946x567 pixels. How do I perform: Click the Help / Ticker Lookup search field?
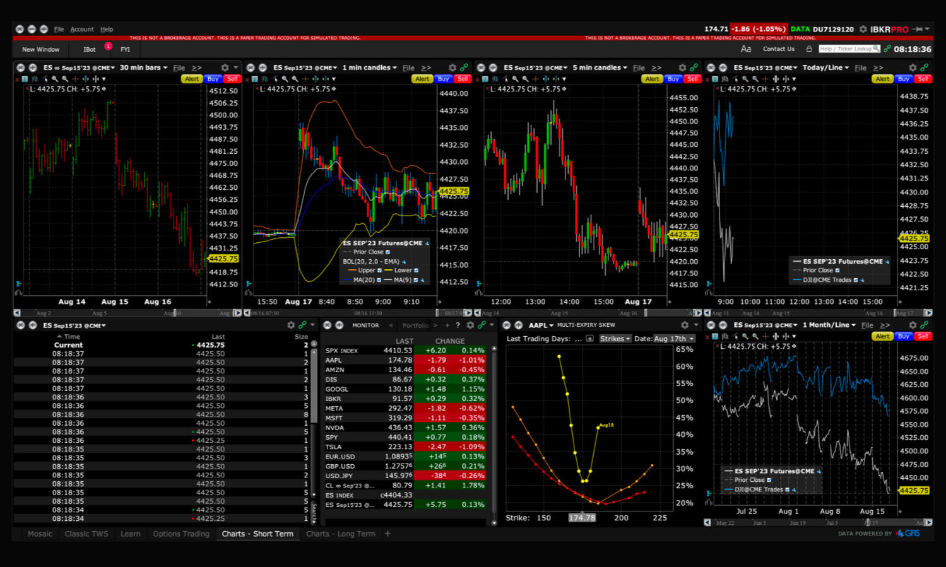click(846, 49)
